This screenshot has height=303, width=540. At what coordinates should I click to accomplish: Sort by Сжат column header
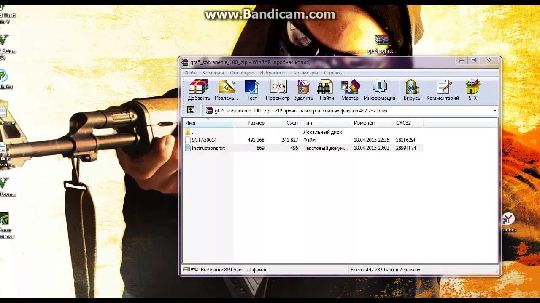(283, 123)
